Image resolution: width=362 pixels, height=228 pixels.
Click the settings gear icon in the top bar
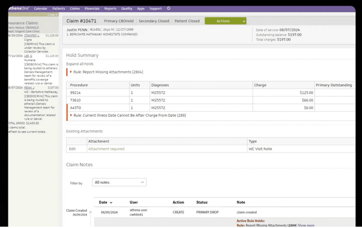pyautogui.click(x=168, y=9)
